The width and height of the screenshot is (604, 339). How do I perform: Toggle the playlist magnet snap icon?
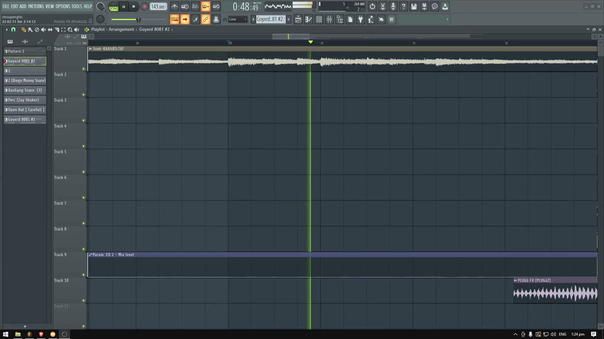point(13,30)
